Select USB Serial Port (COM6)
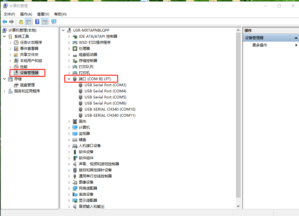 click(105, 103)
